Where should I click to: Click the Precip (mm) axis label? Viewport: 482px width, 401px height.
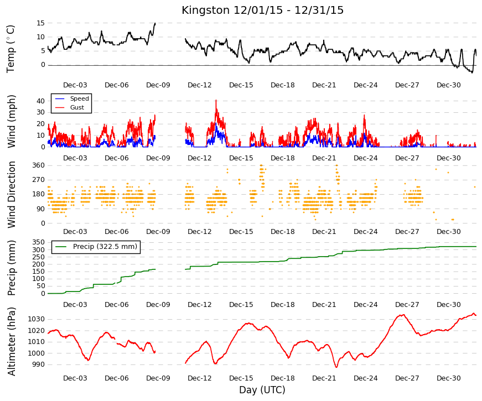pyautogui.click(x=11, y=268)
